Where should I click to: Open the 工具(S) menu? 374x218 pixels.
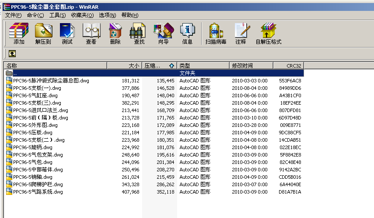(x=57, y=15)
